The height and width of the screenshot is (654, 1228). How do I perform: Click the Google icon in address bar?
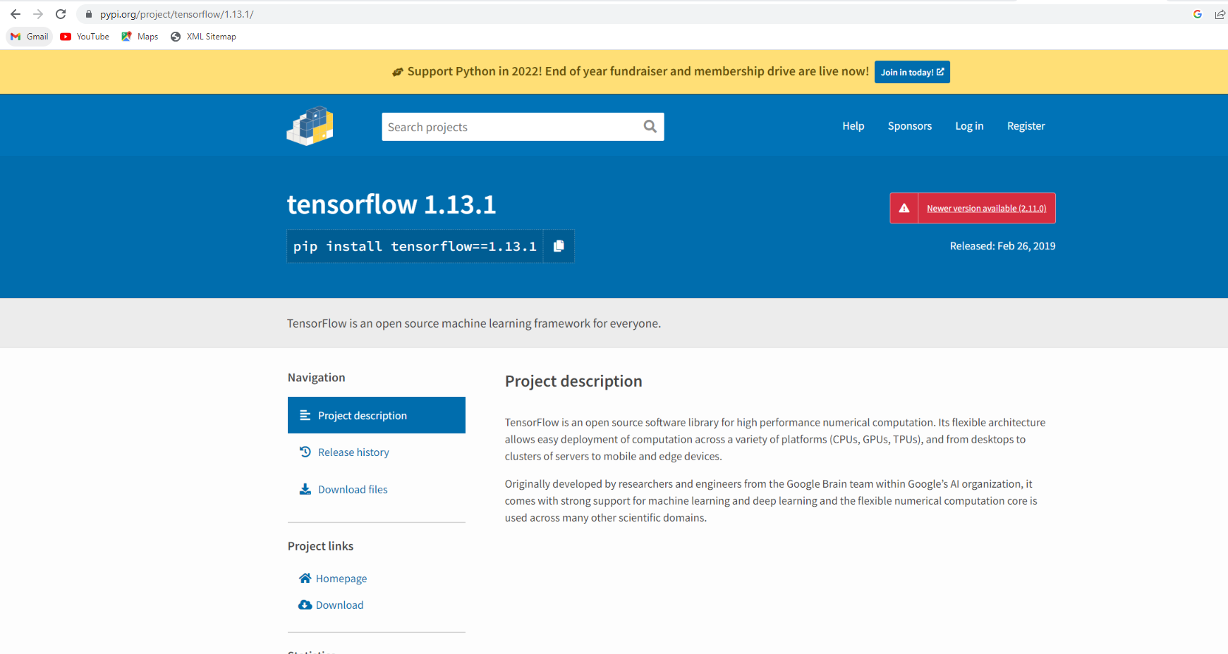[1197, 14]
